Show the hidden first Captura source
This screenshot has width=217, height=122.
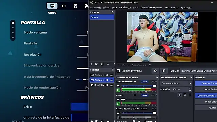click(x=107, y=75)
